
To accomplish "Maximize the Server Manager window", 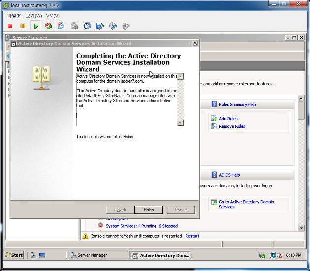I will click(x=294, y=37).
